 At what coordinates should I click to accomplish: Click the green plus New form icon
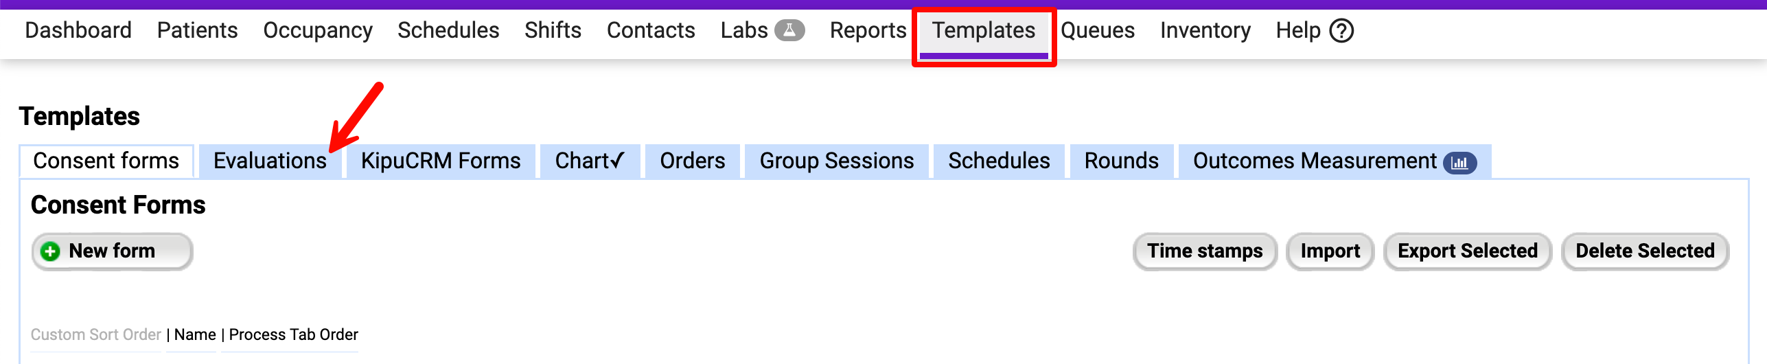click(x=50, y=251)
